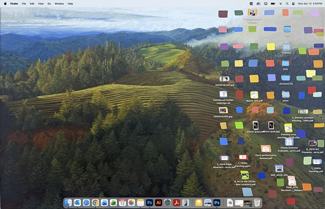
Task: Click the date and time Mon Apr 13
Action: [310, 4]
